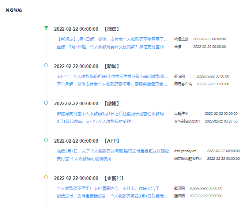Viewport: 249px width, 207px height.
Task: Click the 首发脉络 section title
Action: pyautogui.click(x=14, y=10)
